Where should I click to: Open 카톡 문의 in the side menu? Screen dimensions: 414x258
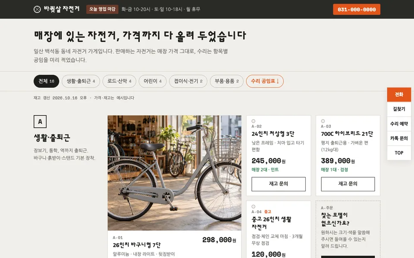pos(399,138)
